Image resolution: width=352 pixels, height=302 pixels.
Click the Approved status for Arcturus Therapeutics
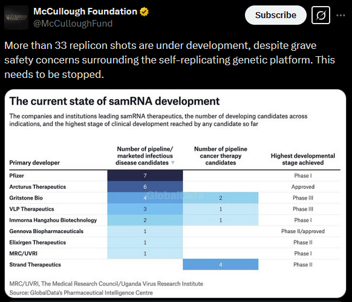point(303,187)
